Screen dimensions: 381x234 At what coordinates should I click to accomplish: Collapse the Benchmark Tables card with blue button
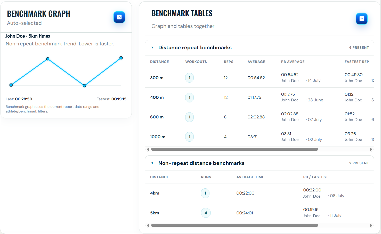tap(362, 19)
